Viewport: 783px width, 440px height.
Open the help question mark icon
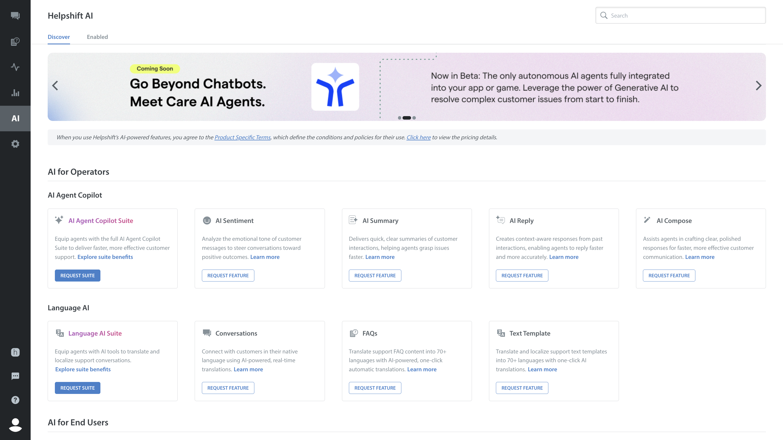15,400
